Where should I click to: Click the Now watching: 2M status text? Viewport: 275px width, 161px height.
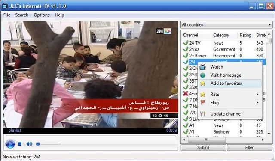(21, 157)
